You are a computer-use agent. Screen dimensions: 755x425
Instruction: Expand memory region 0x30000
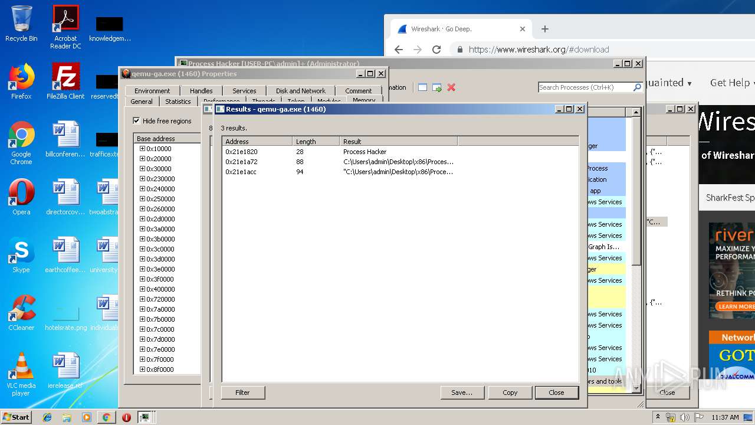(142, 169)
